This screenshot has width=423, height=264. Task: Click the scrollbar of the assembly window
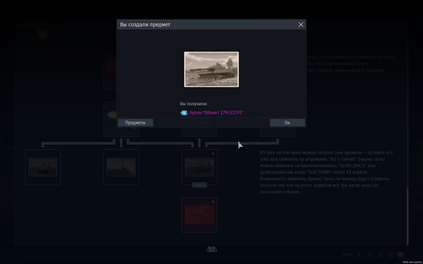point(407,216)
